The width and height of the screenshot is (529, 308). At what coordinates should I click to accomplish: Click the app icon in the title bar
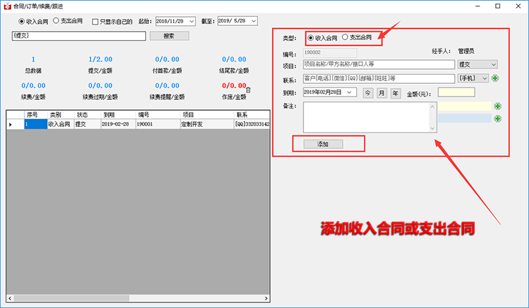(x=7, y=6)
